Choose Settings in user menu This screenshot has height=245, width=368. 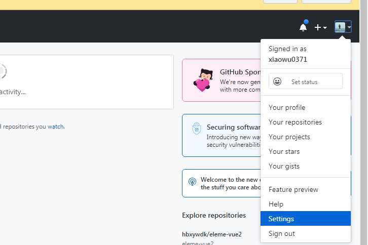[x=305, y=219]
